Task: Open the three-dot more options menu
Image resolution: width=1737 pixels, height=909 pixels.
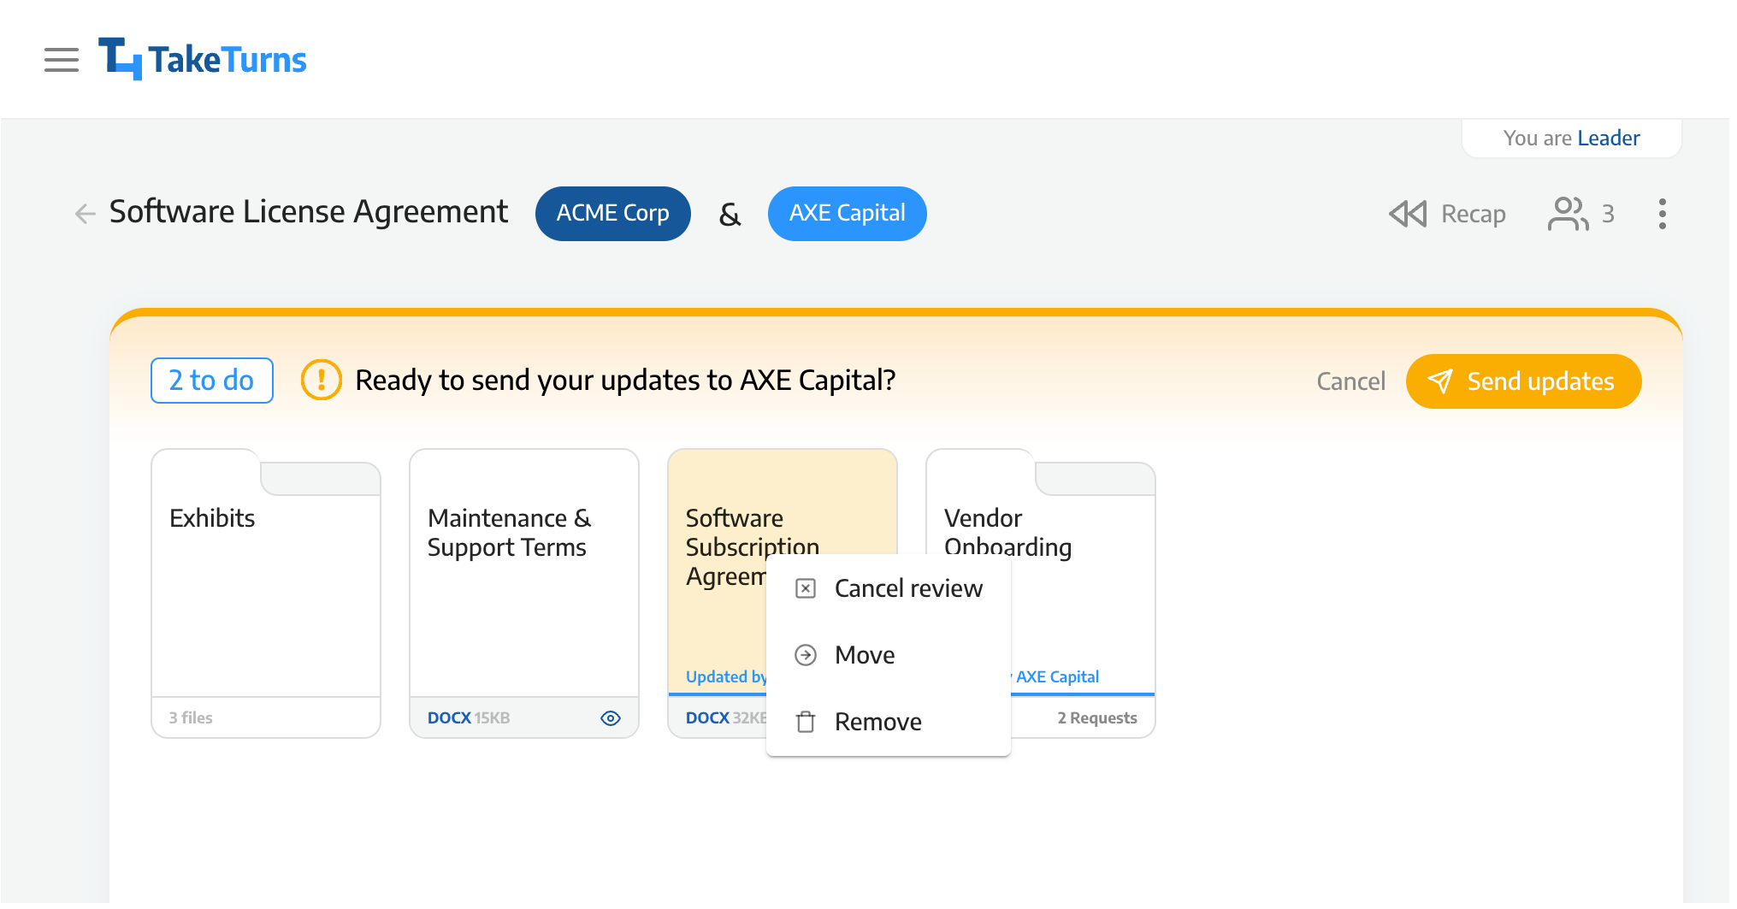Action: pos(1662,214)
